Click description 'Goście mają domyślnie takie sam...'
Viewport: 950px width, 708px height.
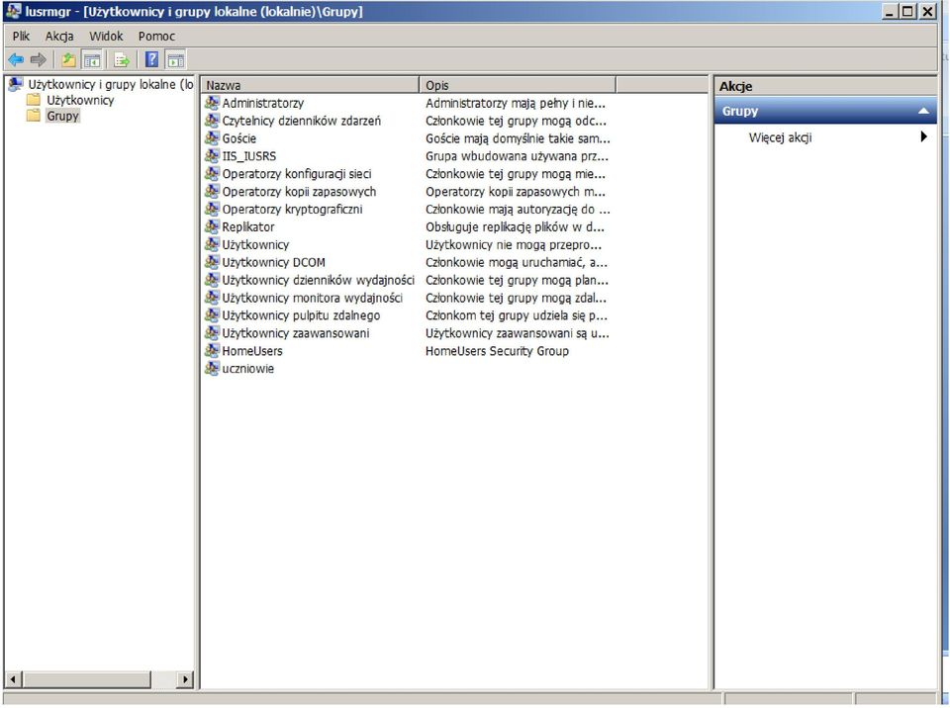(x=518, y=138)
